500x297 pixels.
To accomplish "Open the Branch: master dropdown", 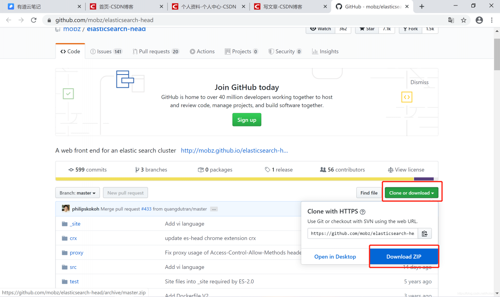I will (78, 193).
